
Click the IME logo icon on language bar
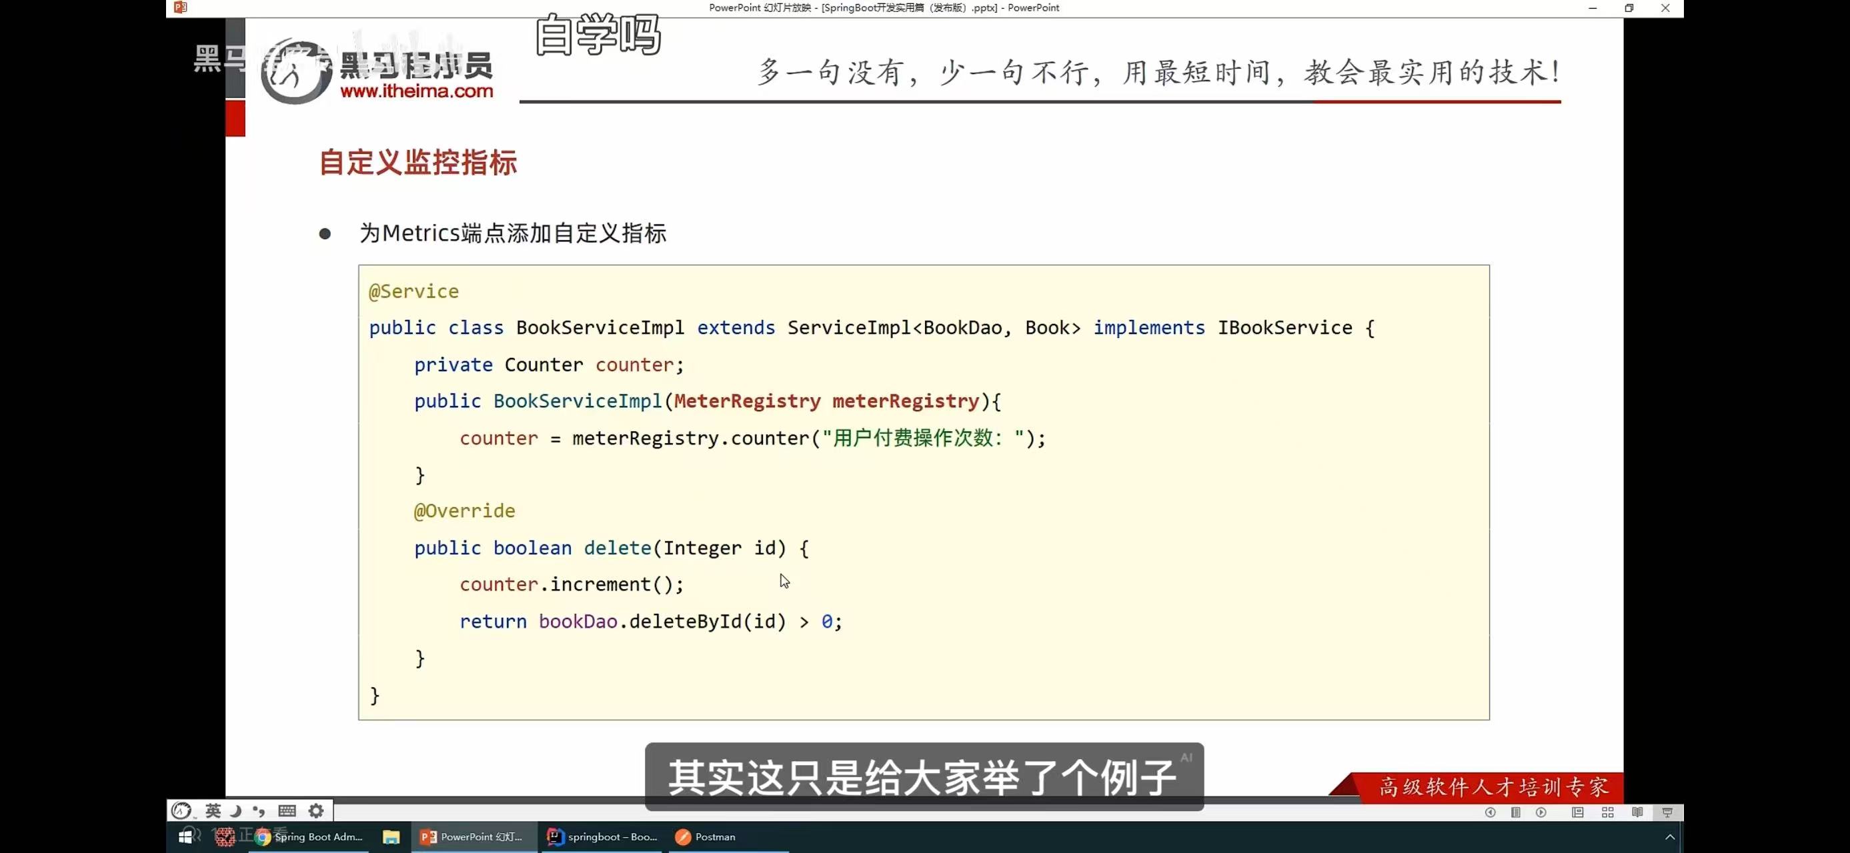pyautogui.click(x=181, y=810)
